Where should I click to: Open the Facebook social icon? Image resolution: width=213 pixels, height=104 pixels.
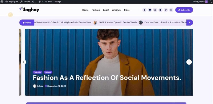coord(144,10)
